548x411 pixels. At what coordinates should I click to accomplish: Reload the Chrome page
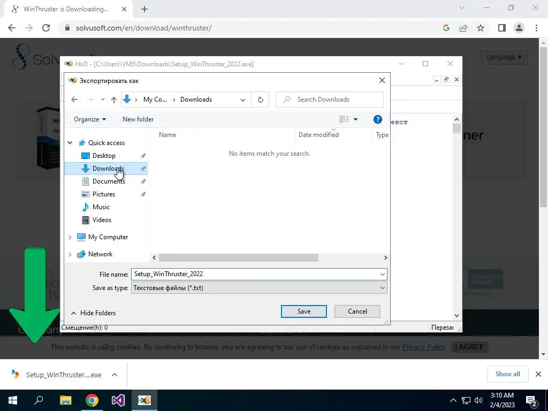(x=46, y=28)
